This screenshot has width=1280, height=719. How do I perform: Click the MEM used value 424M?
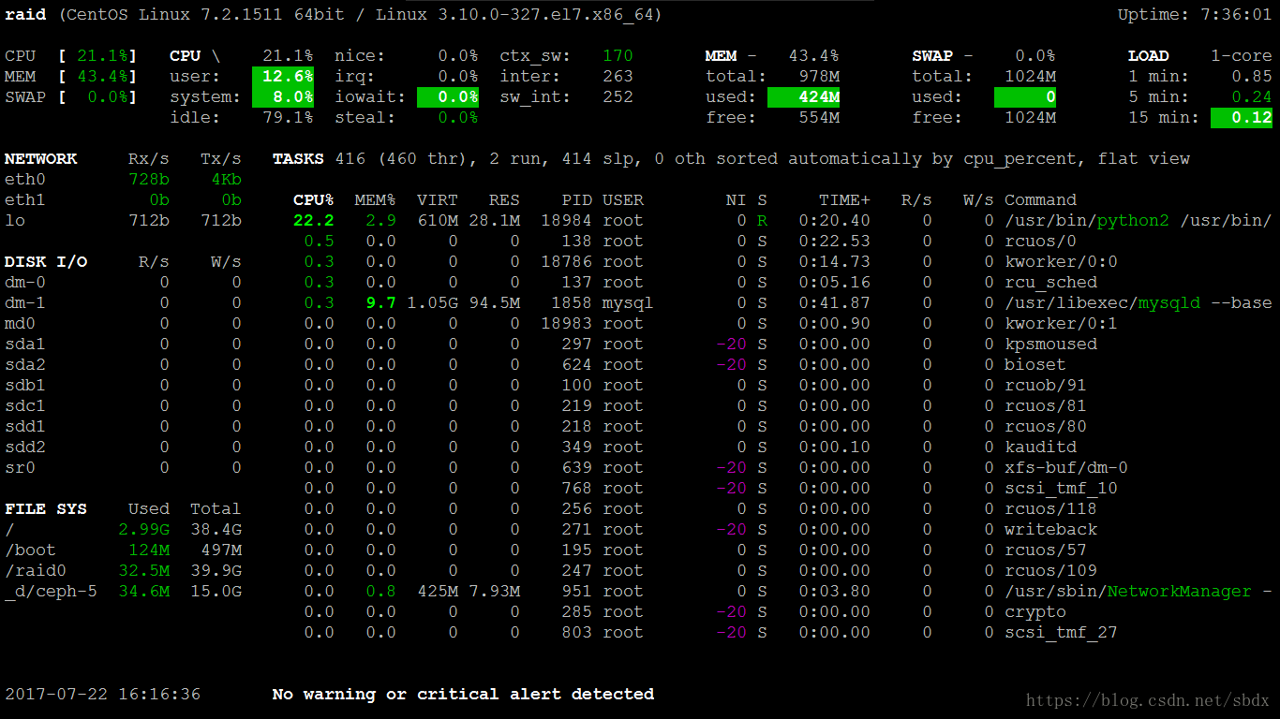point(804,97)
